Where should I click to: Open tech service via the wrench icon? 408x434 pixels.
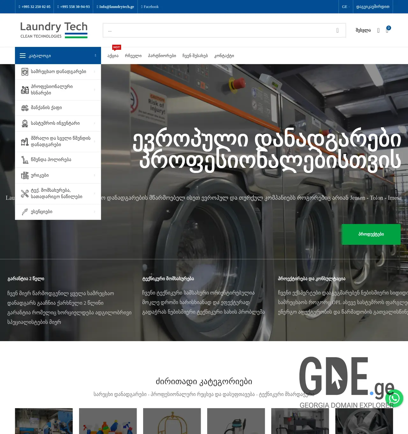point(25,193)
